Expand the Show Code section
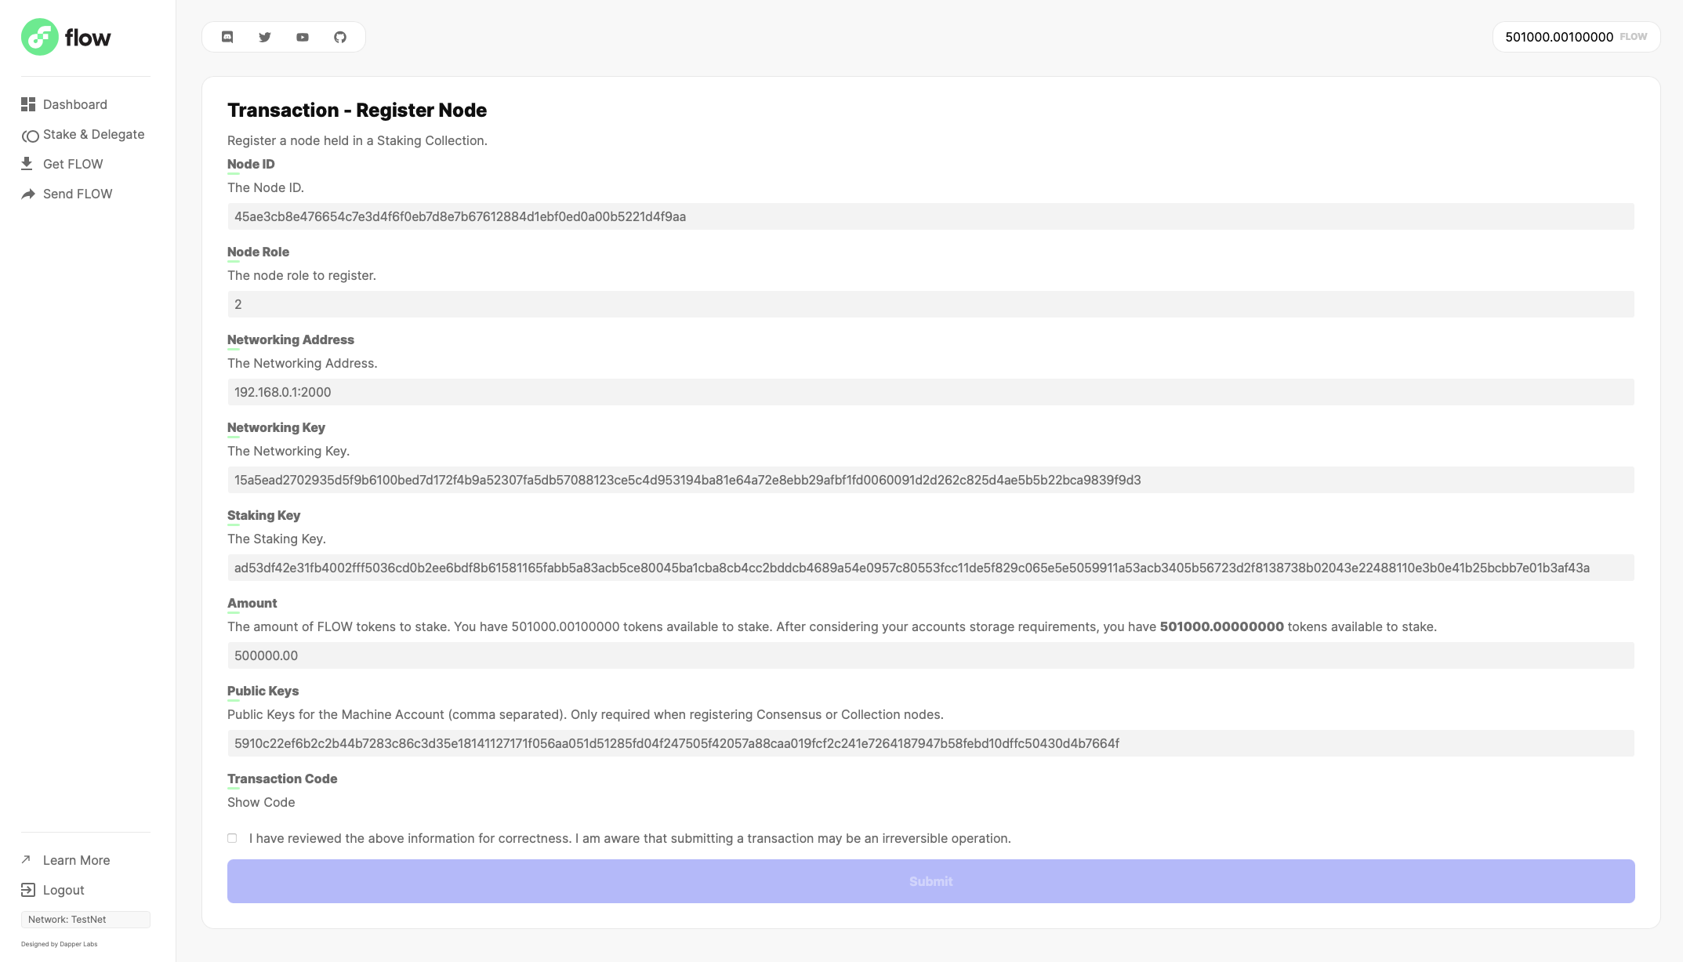The height and width of the screenshot is (962, 1683). pos(260,802)
